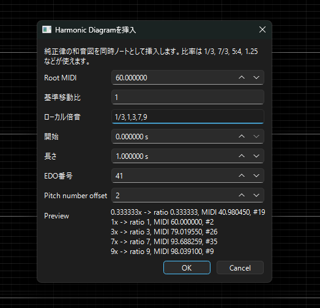Click preview line 0.333333x ratio 0.333333
The width and height of the screenshot is (320, 308).
point(188,212)
